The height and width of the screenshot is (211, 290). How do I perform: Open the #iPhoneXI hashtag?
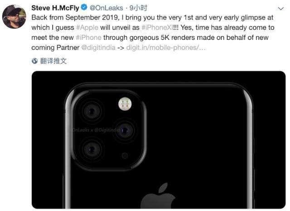click(157, 28)
